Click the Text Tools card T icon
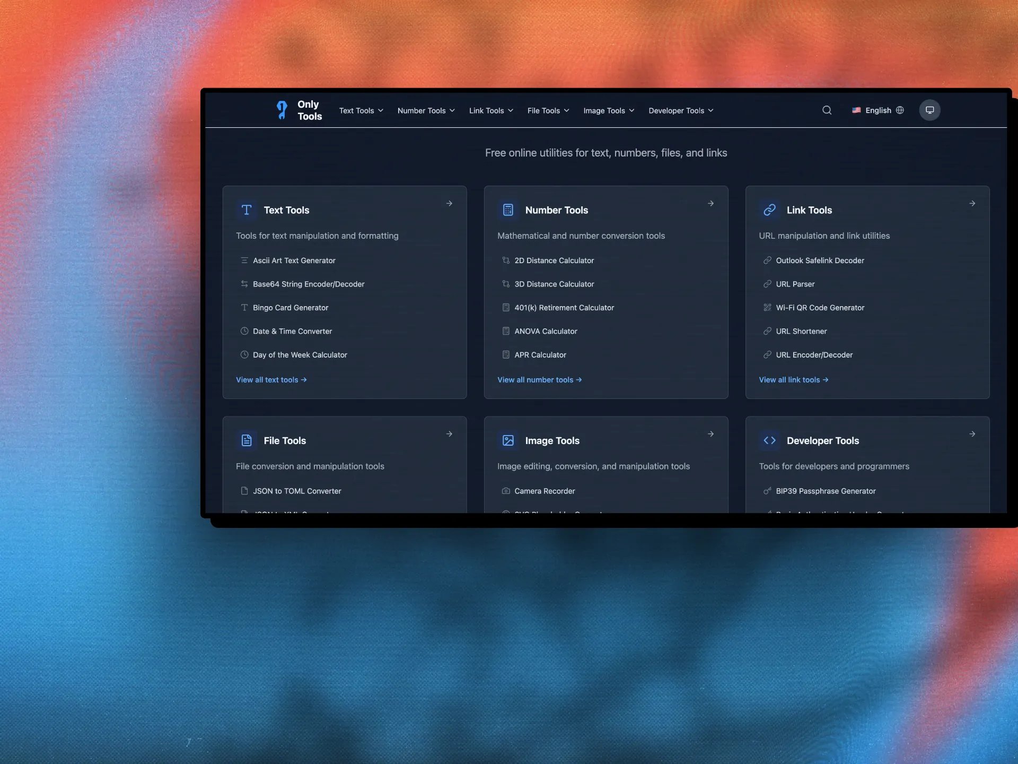The image size is (1018, 764). coord(247,210)
